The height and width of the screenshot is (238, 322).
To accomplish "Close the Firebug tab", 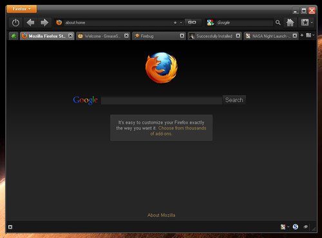I will click(182, 35).
